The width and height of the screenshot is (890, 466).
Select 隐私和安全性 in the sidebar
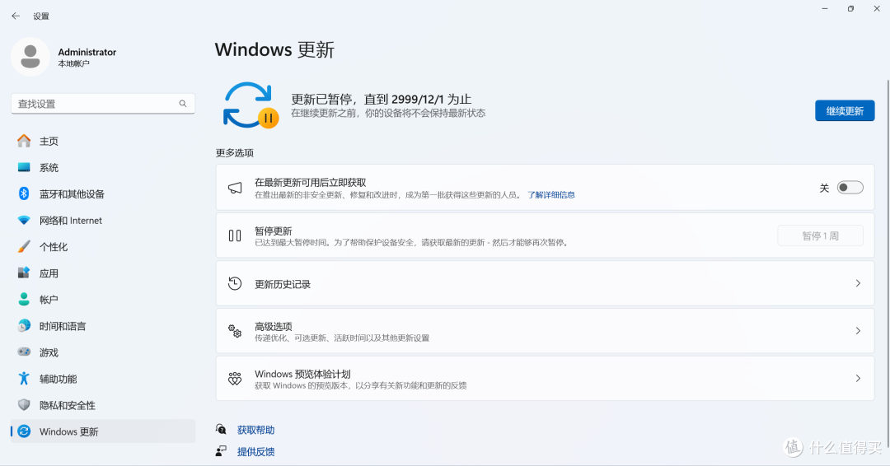click(103, 405)
